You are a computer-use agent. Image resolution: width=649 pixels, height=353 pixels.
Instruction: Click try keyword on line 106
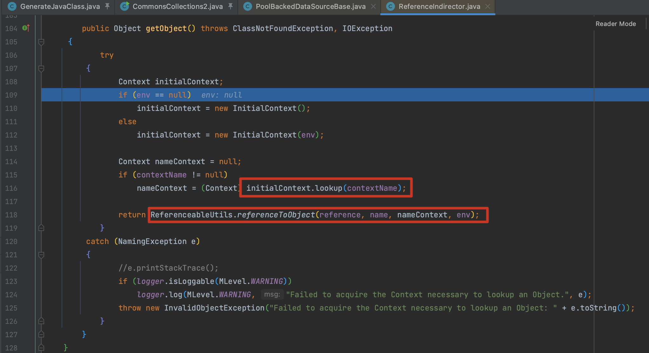click(107, 55)
